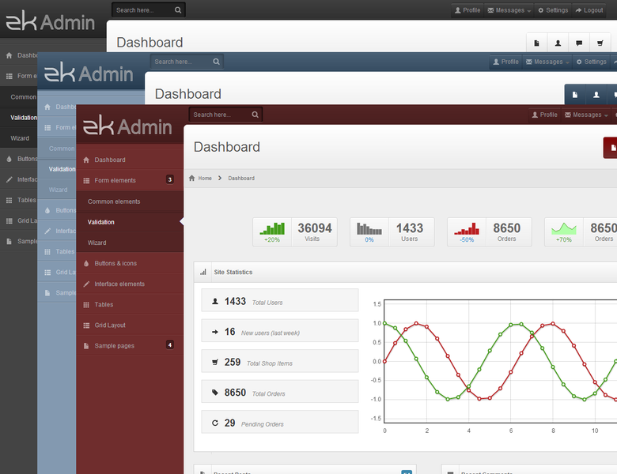Open the Messages dropdown in the dark header
The height and width of the screenshot is (474, 617).
coord(509,10)
